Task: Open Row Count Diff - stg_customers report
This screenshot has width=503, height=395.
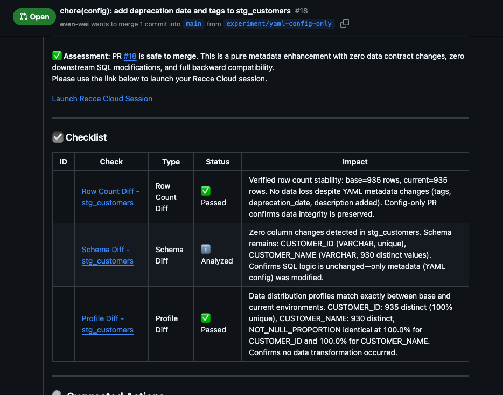Action: click(110, 197)
